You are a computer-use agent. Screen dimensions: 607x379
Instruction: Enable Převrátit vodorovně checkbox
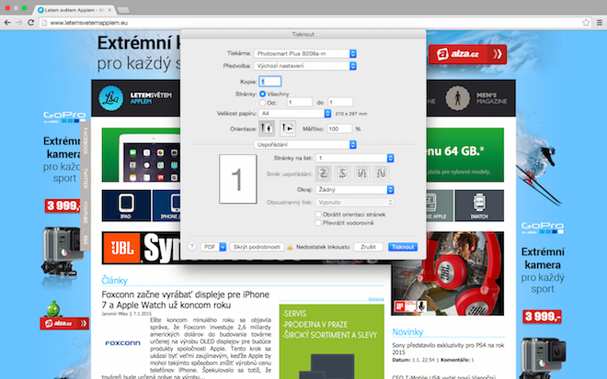point(318,223)
